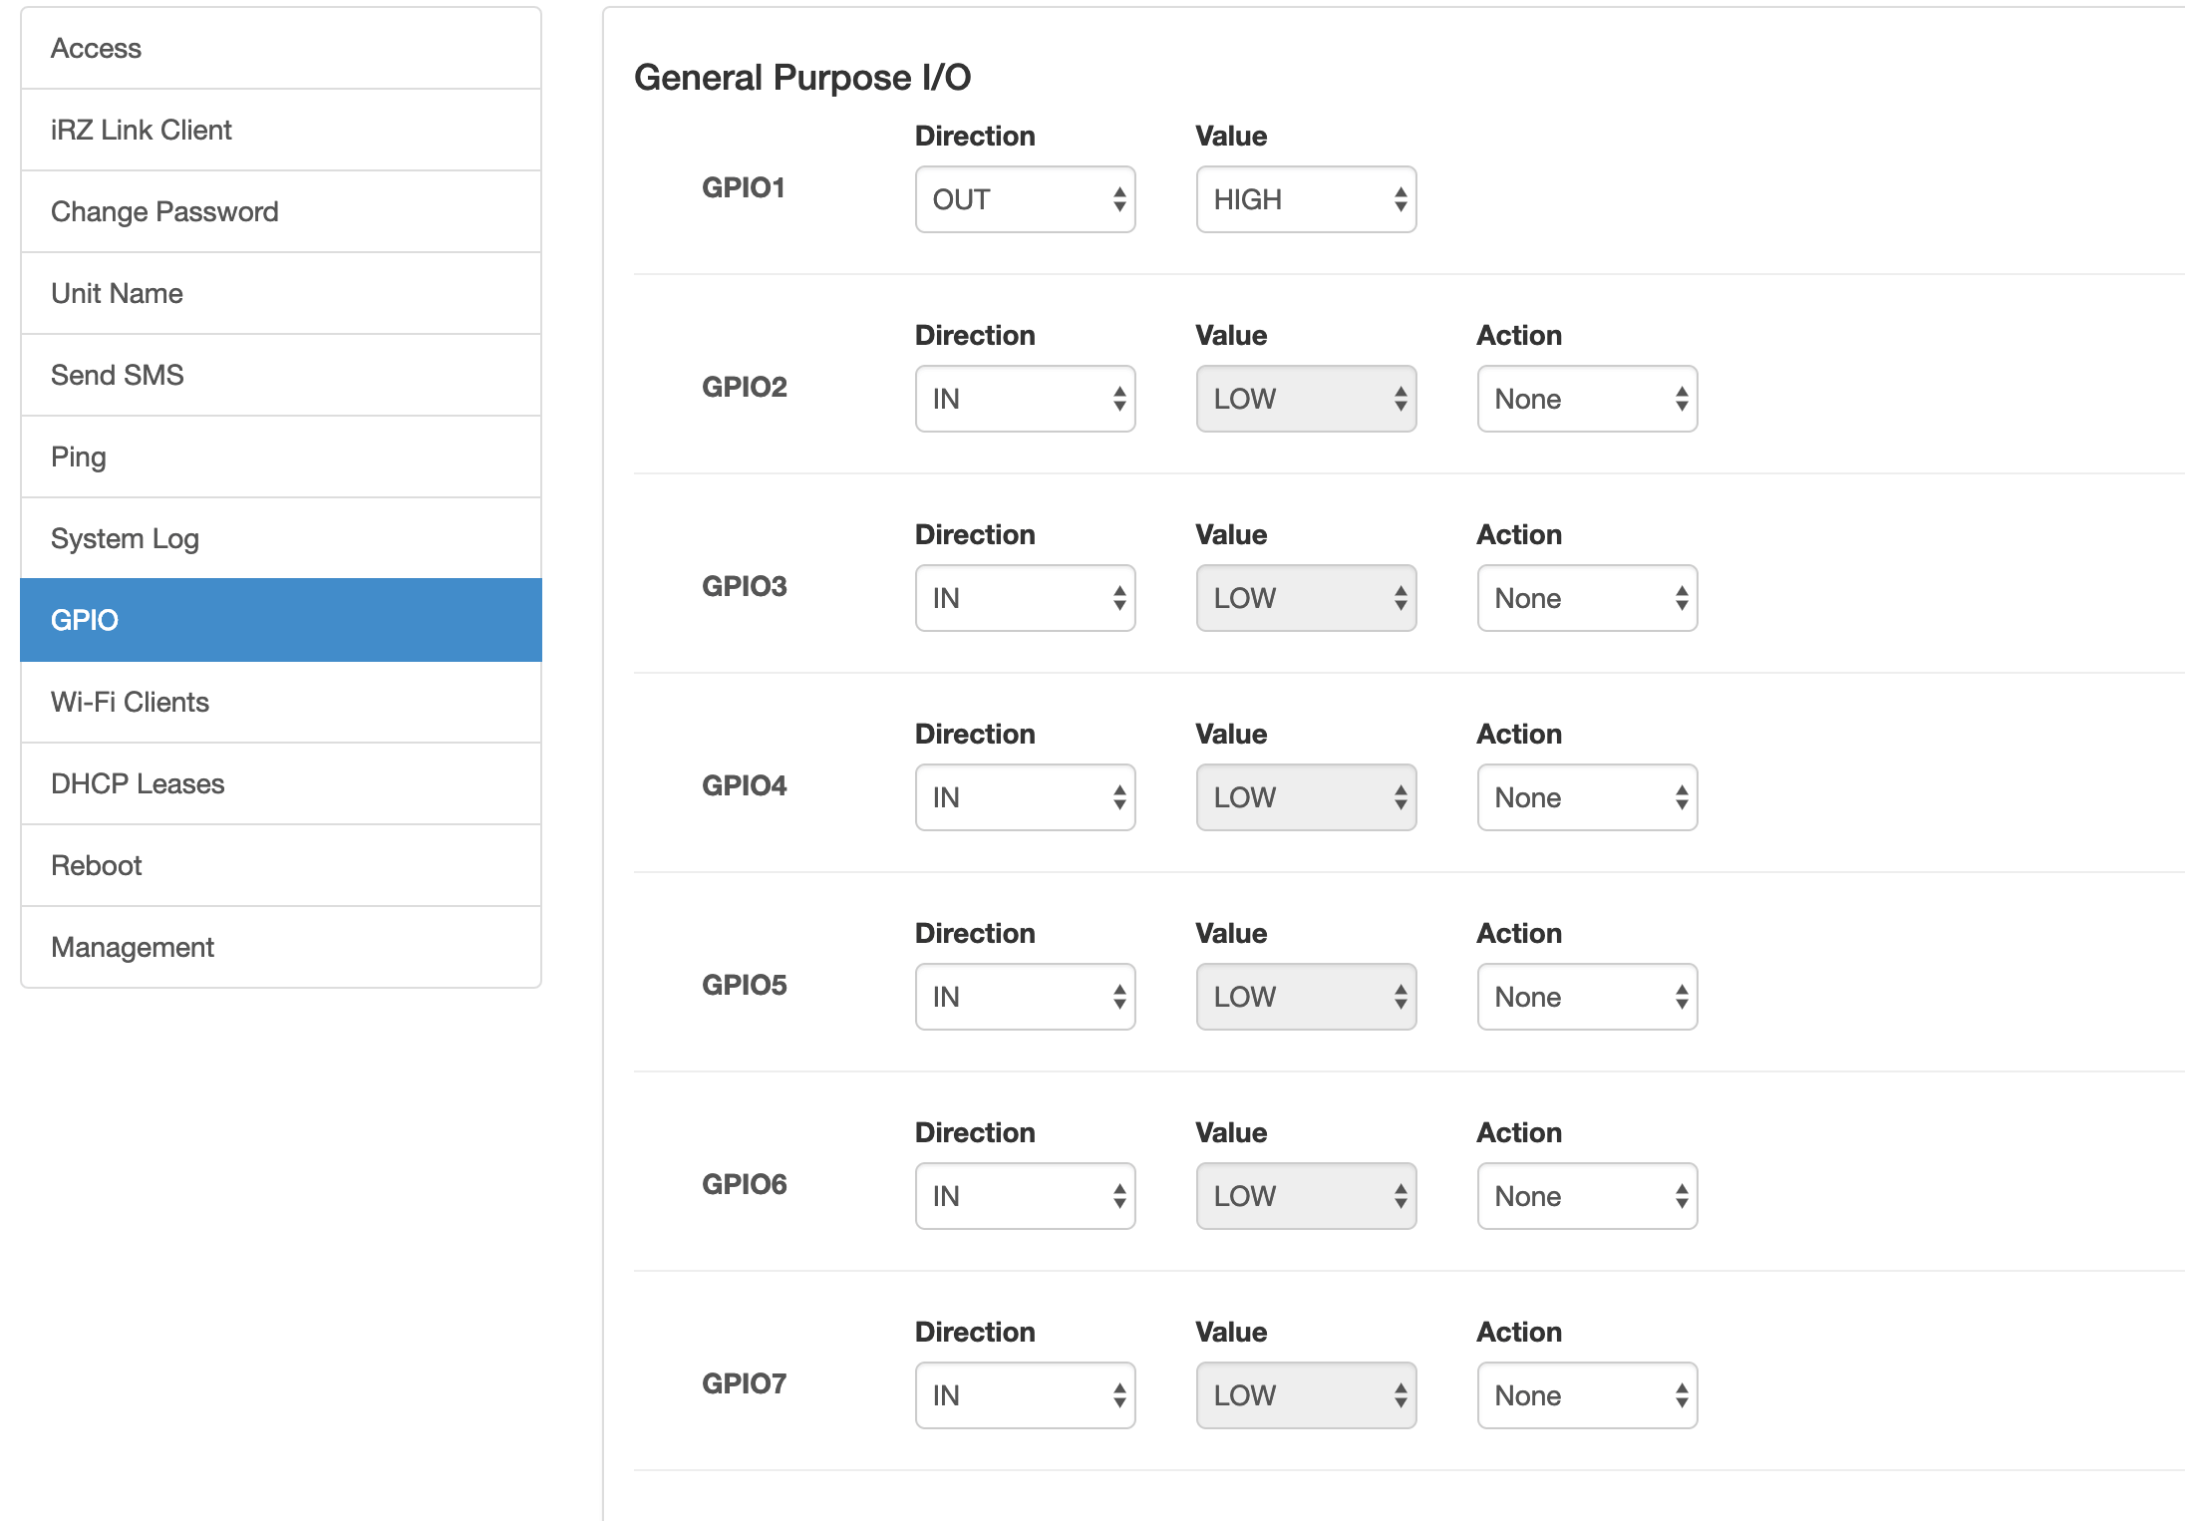Click the GPIO7 Value LOW field

[1306, 1395]
